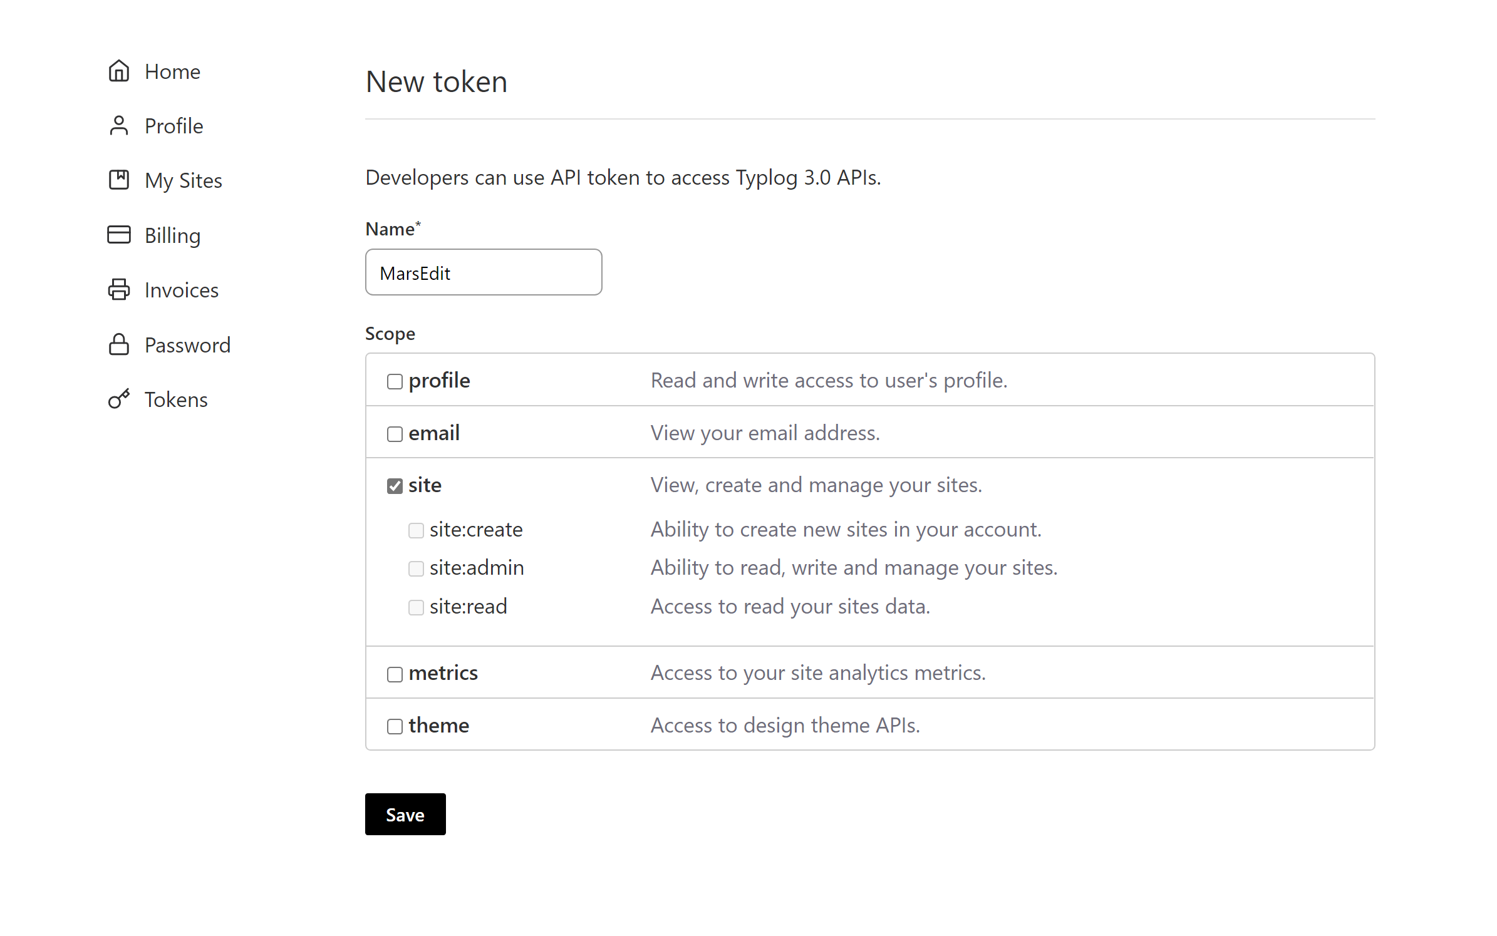1497x936 pixels.
Task: Enable the metrics scope checkbox
Action: click(x=393, y=673)
